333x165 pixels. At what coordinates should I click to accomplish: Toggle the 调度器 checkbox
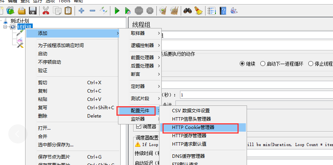[x=139, y=126]
